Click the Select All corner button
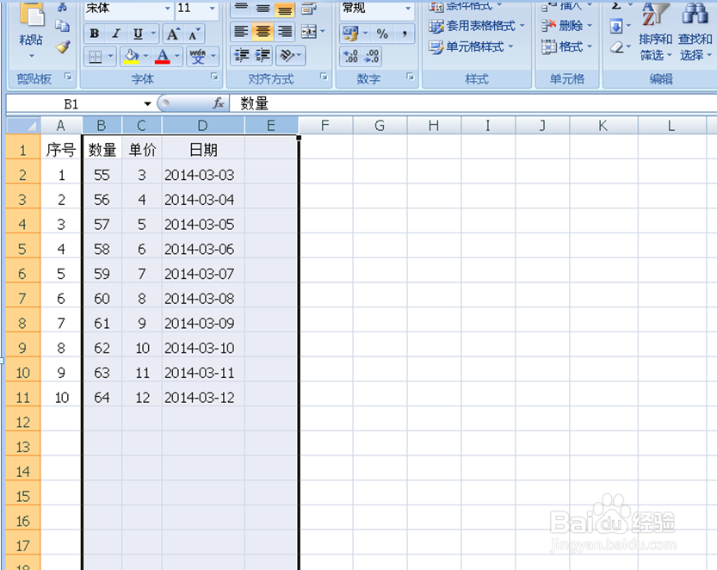This screenshot has height=570, width=717. point(23,126)
